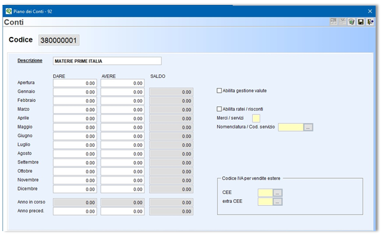This screenshot has width=383, height=236.
Task: Click the DARE column header
Action: [x=59, y=76]
